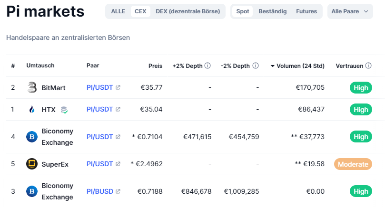
Task: Open Biconomy Exchange PI/USDT pair link
Action: (99, 137)
